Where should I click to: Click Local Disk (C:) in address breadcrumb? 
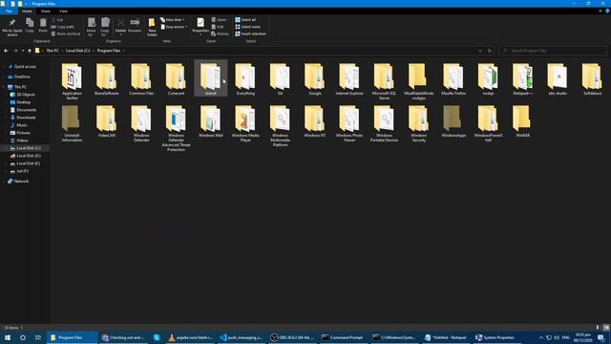pyautogui.click(x=77, y=51)
